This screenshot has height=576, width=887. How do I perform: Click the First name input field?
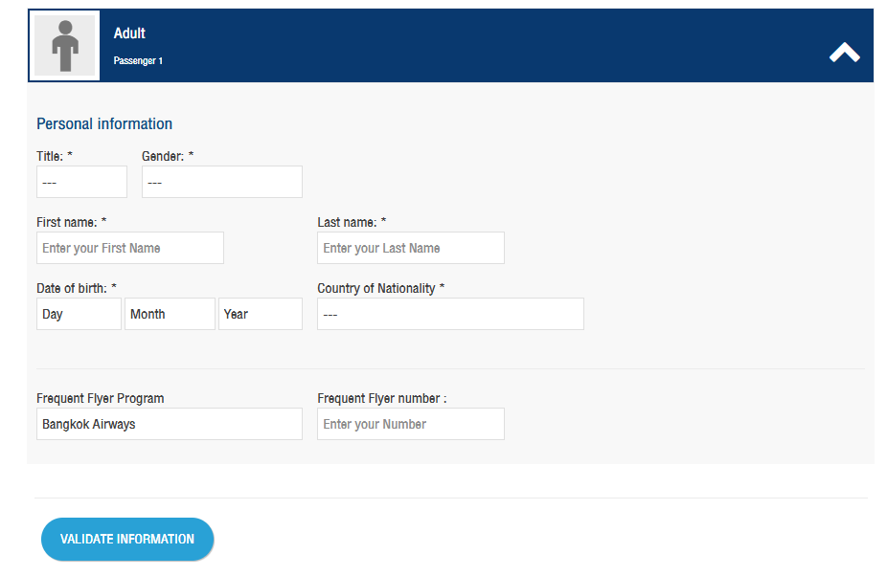pos(130,248)
